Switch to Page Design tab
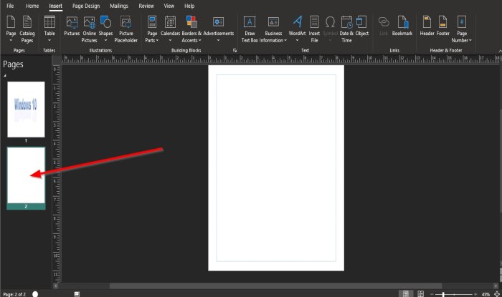The image size is (502, 297). point(86,6)
